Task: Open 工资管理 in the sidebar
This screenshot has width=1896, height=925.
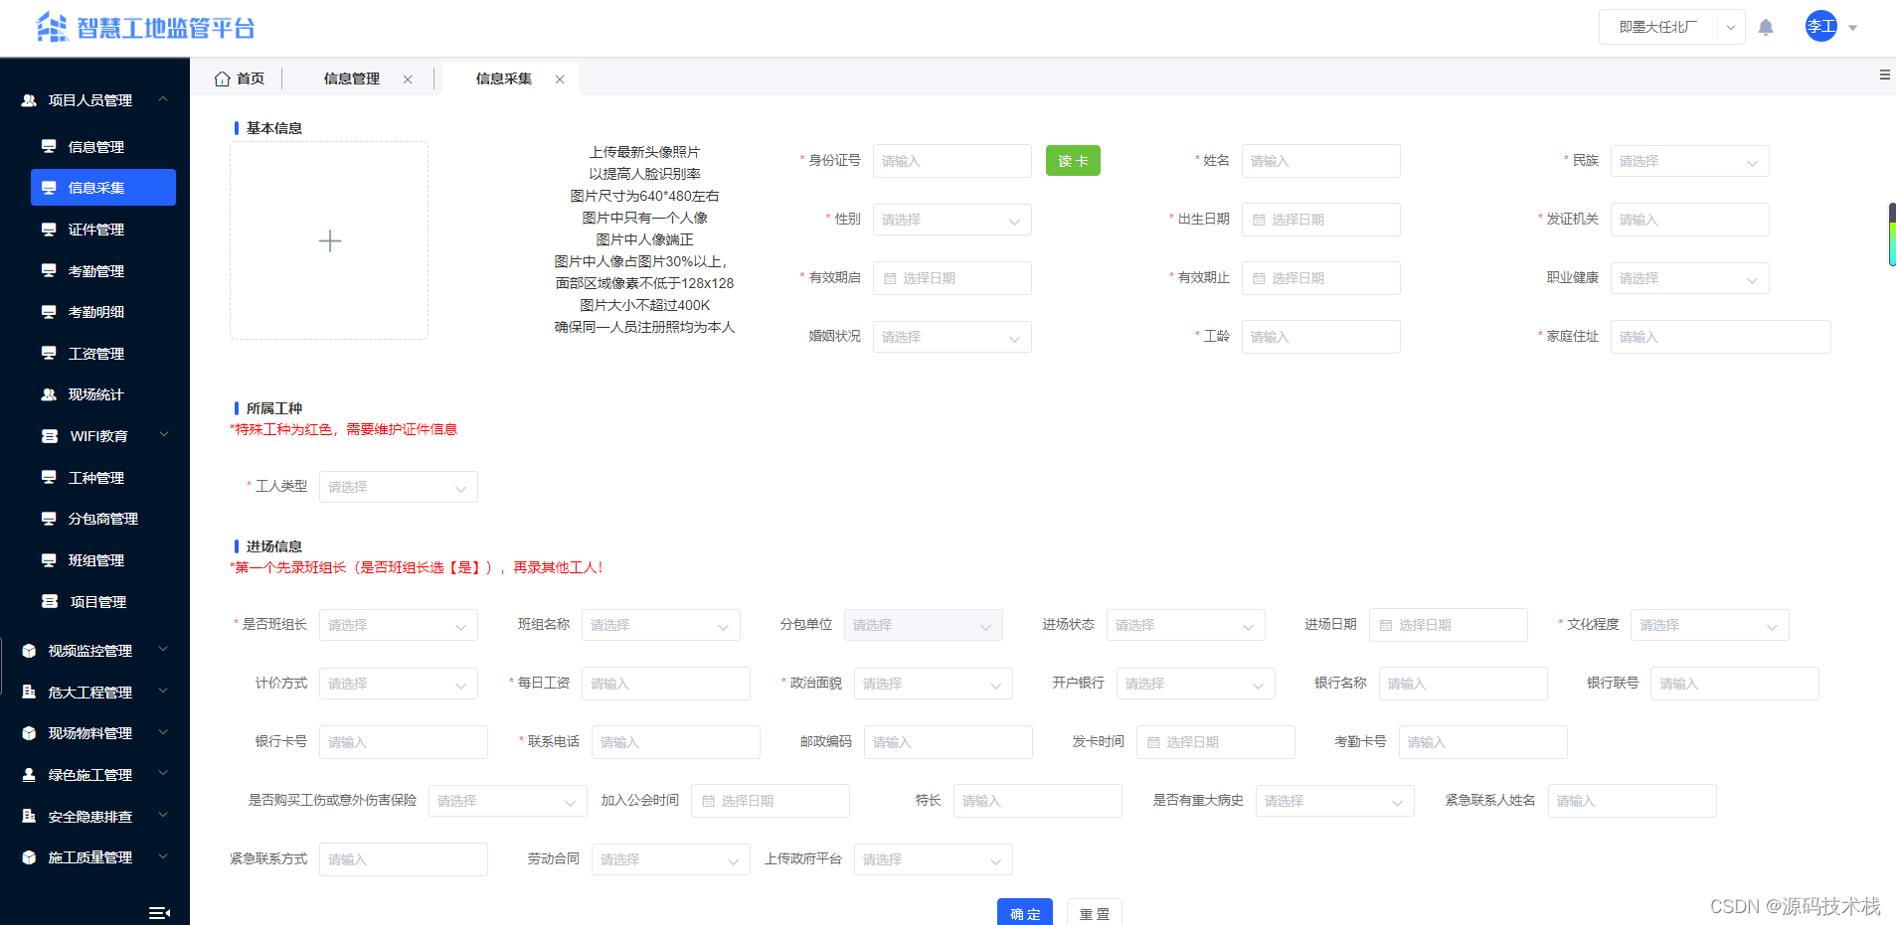Action: coord(103,354)
